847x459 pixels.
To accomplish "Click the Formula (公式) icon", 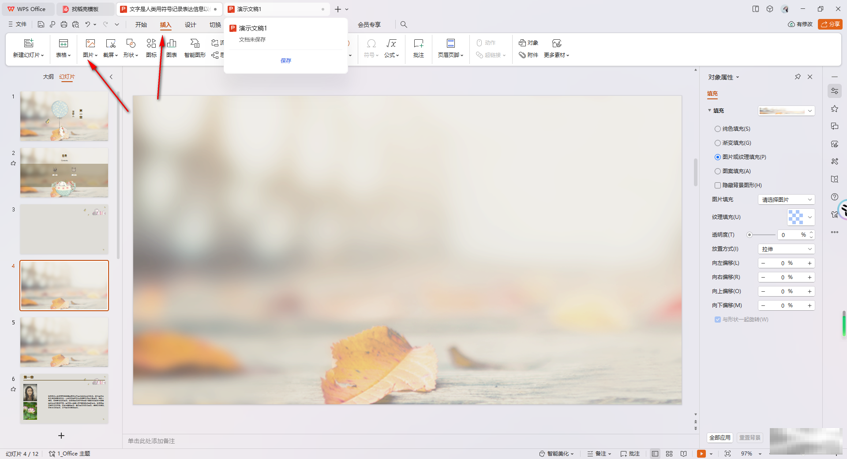I will pos(391,43).
